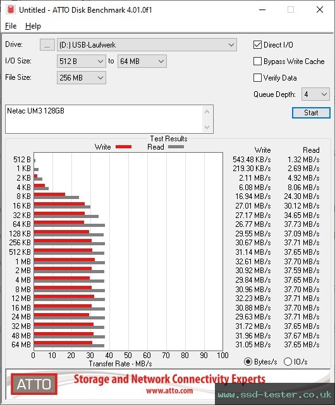Click the 29.55 MB/s write value
335x405 pixels.
[253, 234]
